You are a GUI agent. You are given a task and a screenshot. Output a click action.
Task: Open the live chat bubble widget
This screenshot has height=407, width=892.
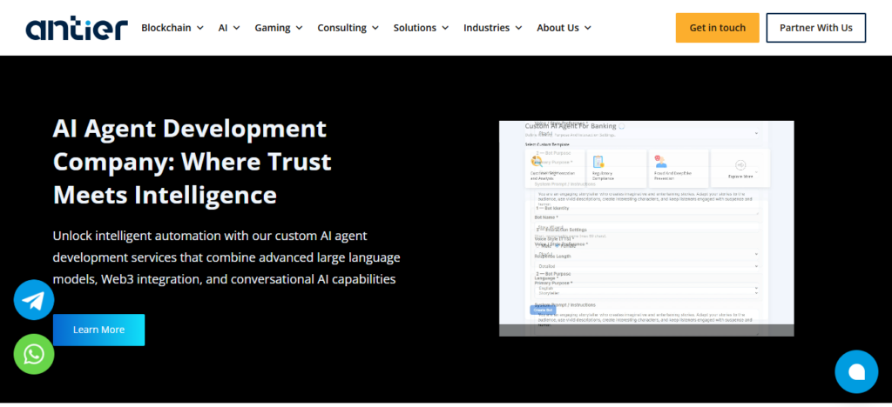[855, 371]
